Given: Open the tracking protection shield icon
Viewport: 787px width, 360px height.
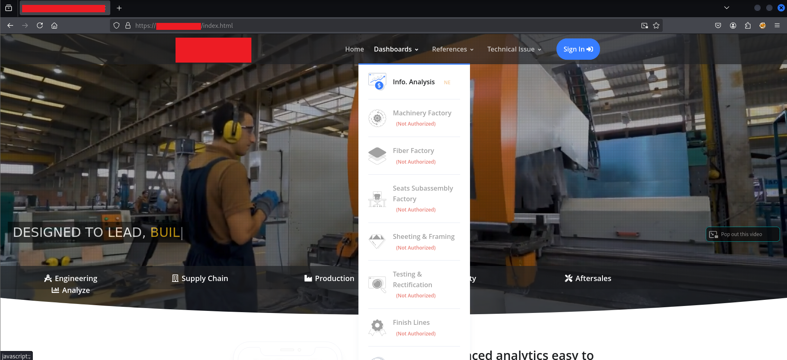Looking at the screenshot, I should (116, 25).
